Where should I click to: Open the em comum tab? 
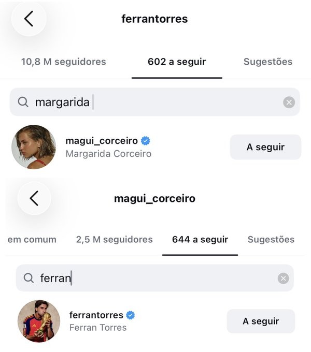click(32, 240)
